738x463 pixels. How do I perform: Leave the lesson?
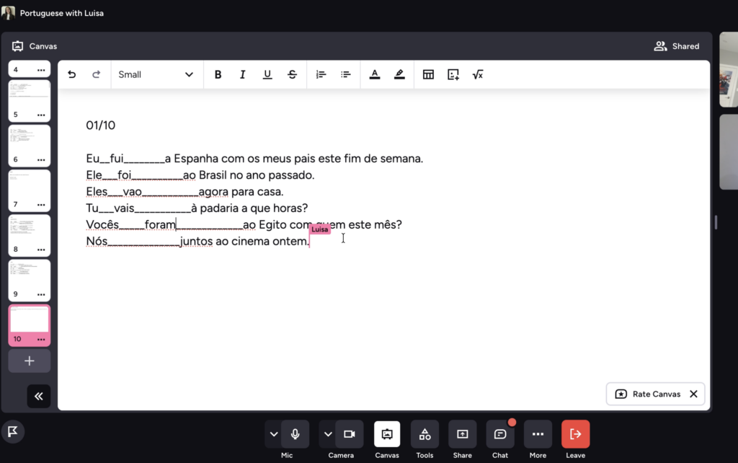tap(575, 434)
